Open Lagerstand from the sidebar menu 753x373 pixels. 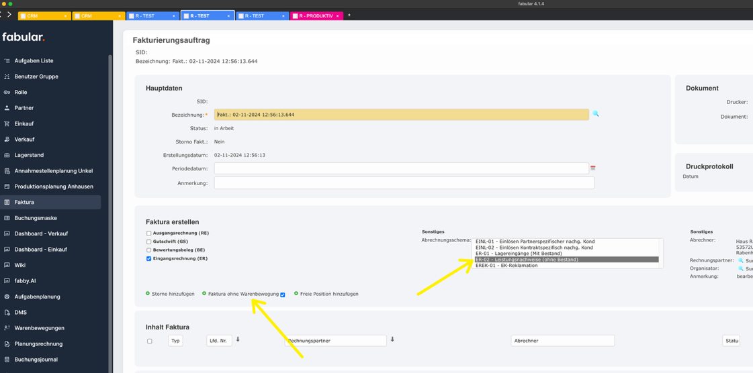29,155
